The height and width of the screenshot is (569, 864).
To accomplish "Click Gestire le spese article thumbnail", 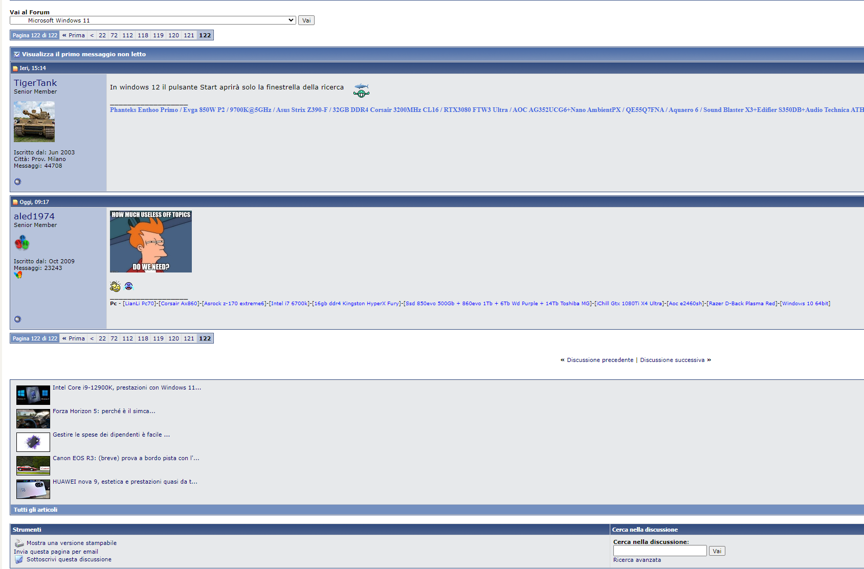I will point(33,442).
